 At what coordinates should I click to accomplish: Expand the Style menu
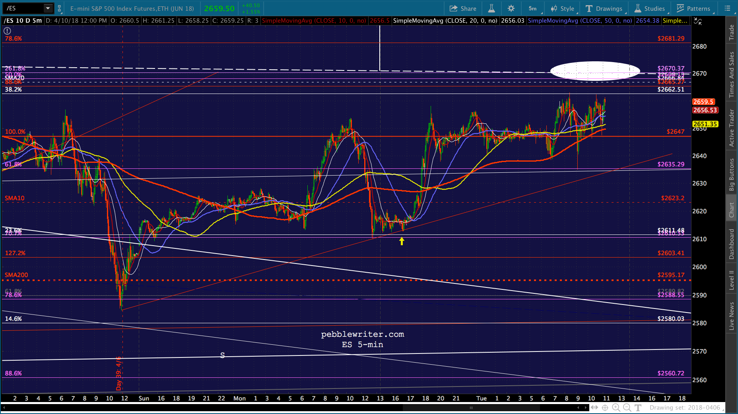click(x=562, y=8)
